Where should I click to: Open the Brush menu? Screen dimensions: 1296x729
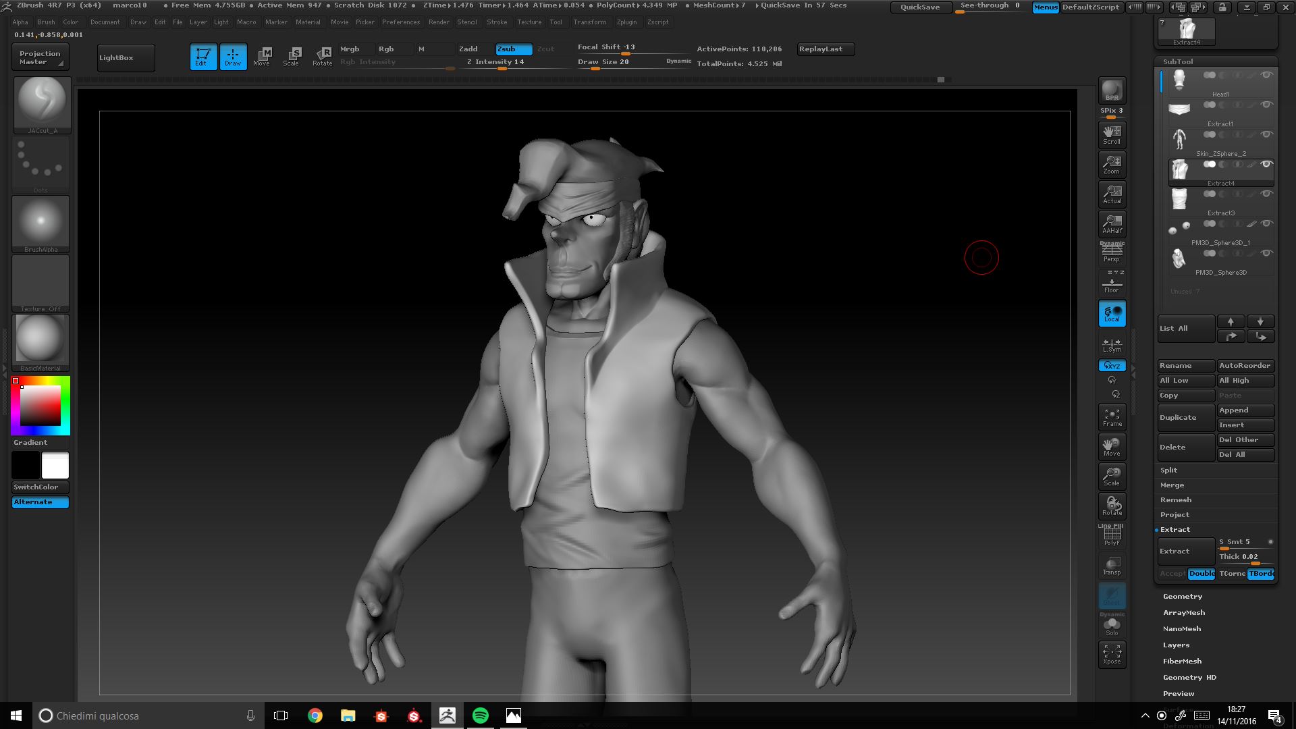[x=46, y=22]
